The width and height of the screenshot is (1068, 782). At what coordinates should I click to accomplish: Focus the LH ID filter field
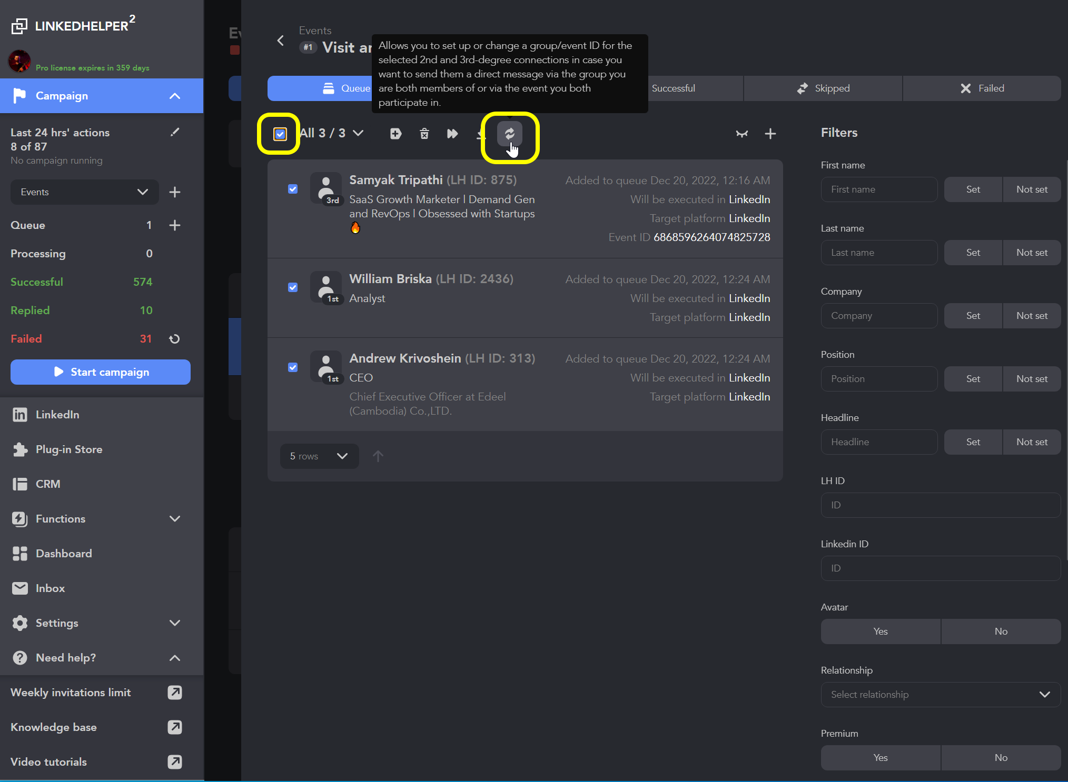[x=941, y=505]
